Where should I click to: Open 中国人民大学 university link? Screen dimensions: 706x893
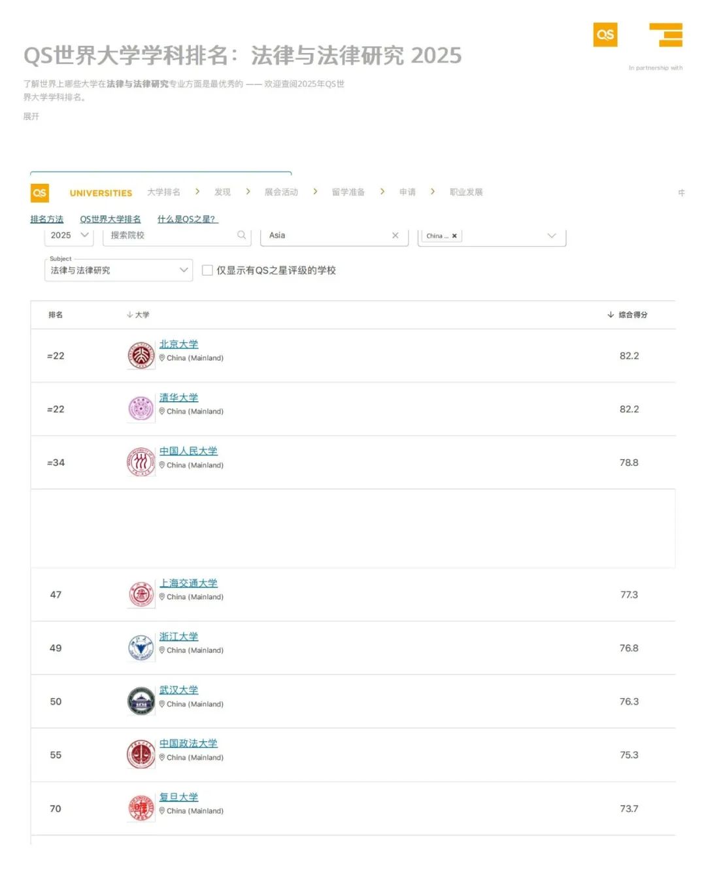click(188, 451)
